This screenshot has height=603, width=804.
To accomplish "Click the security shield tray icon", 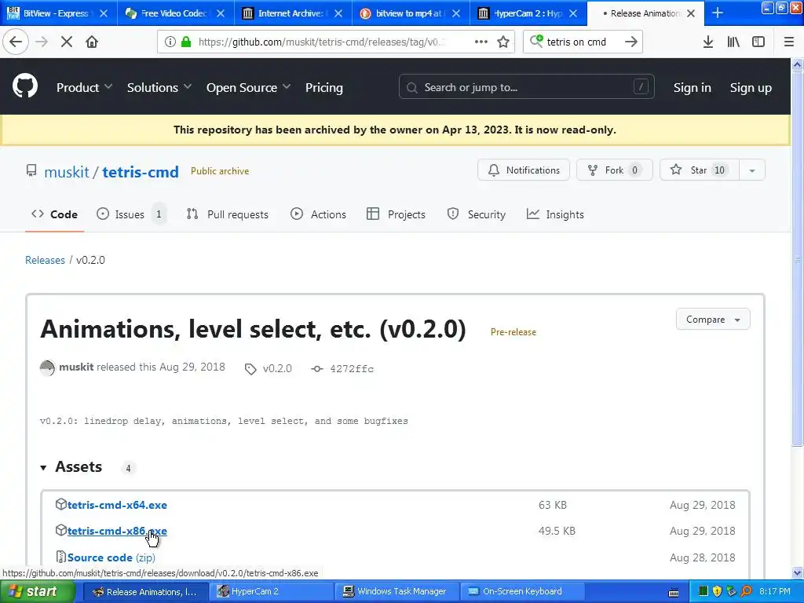I will pos(717,592).
